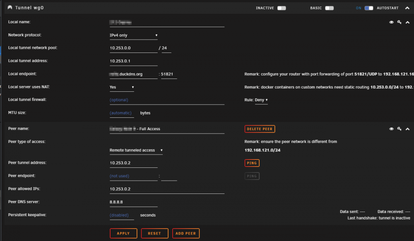Open the Network protocol IPv4 only dropdown
The image size is (414, 241).
(134, 35)
